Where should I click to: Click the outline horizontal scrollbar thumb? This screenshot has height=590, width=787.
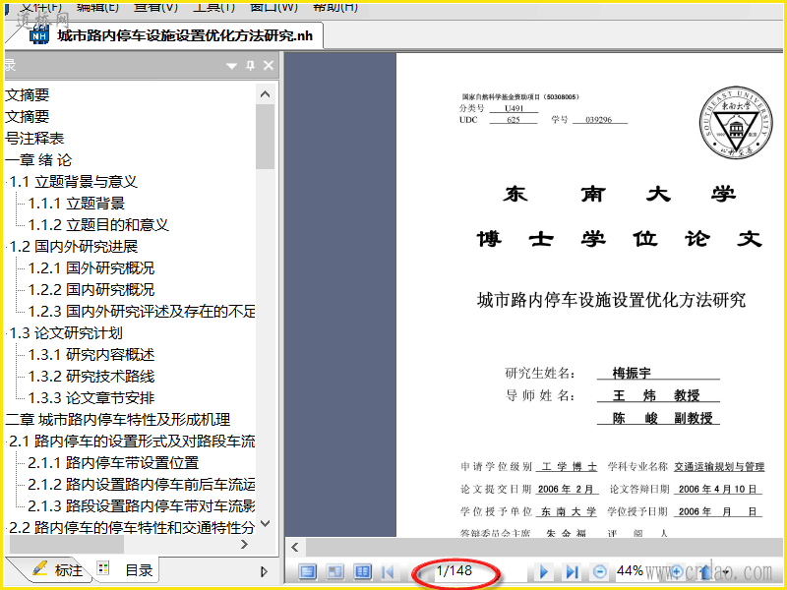tap(66, 545)
